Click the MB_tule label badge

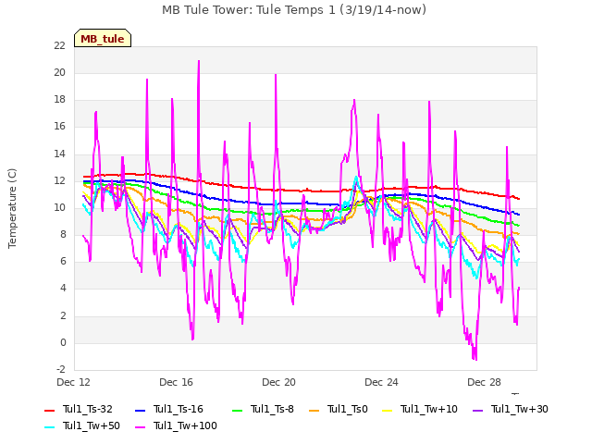[103, 38]
